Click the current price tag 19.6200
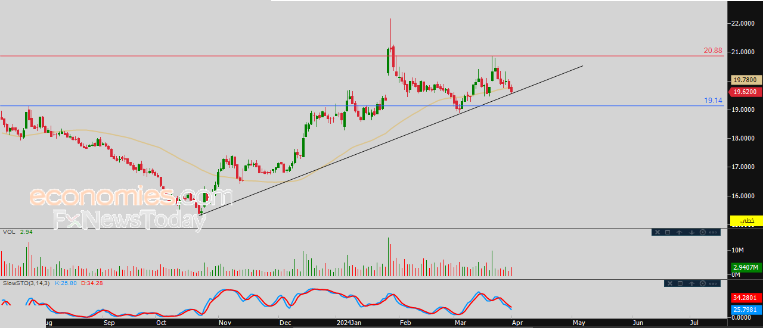This screenshot has height=328, width=763. (745, 92)
